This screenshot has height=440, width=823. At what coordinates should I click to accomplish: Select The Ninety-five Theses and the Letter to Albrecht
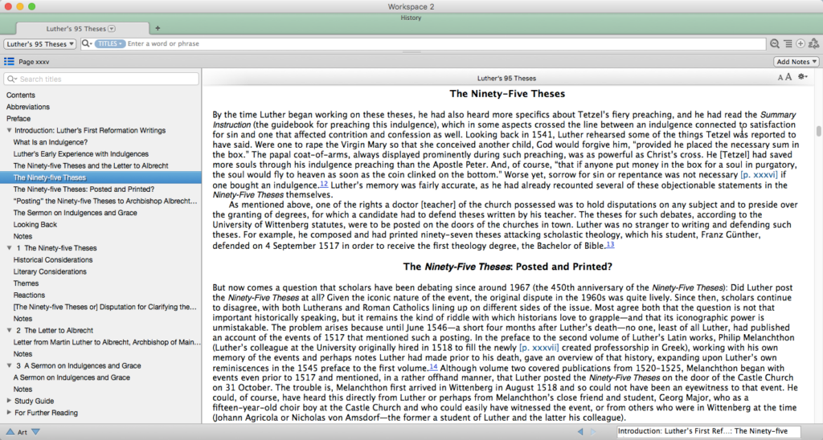91,165
